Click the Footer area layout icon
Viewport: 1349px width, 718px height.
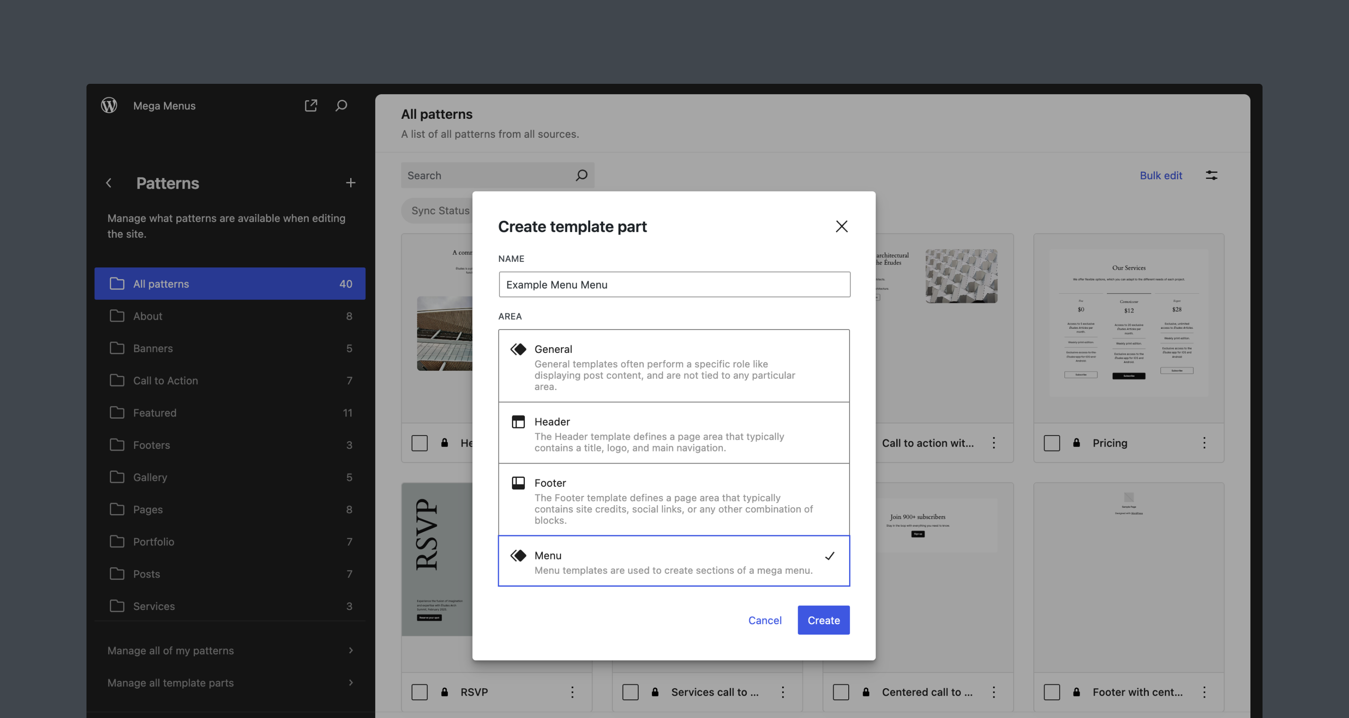tap(518, 483)
